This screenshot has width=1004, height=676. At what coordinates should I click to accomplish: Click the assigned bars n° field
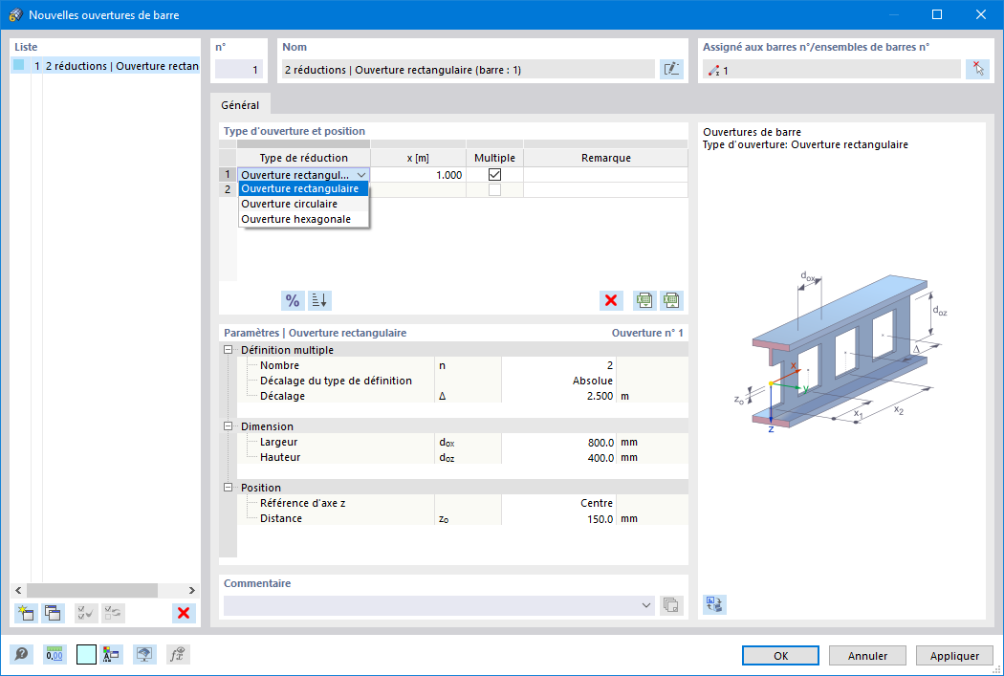click(x=832, y=69)
